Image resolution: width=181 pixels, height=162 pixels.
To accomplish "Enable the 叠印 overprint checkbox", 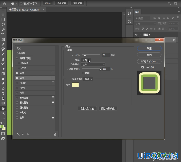I will coord(83,73).
